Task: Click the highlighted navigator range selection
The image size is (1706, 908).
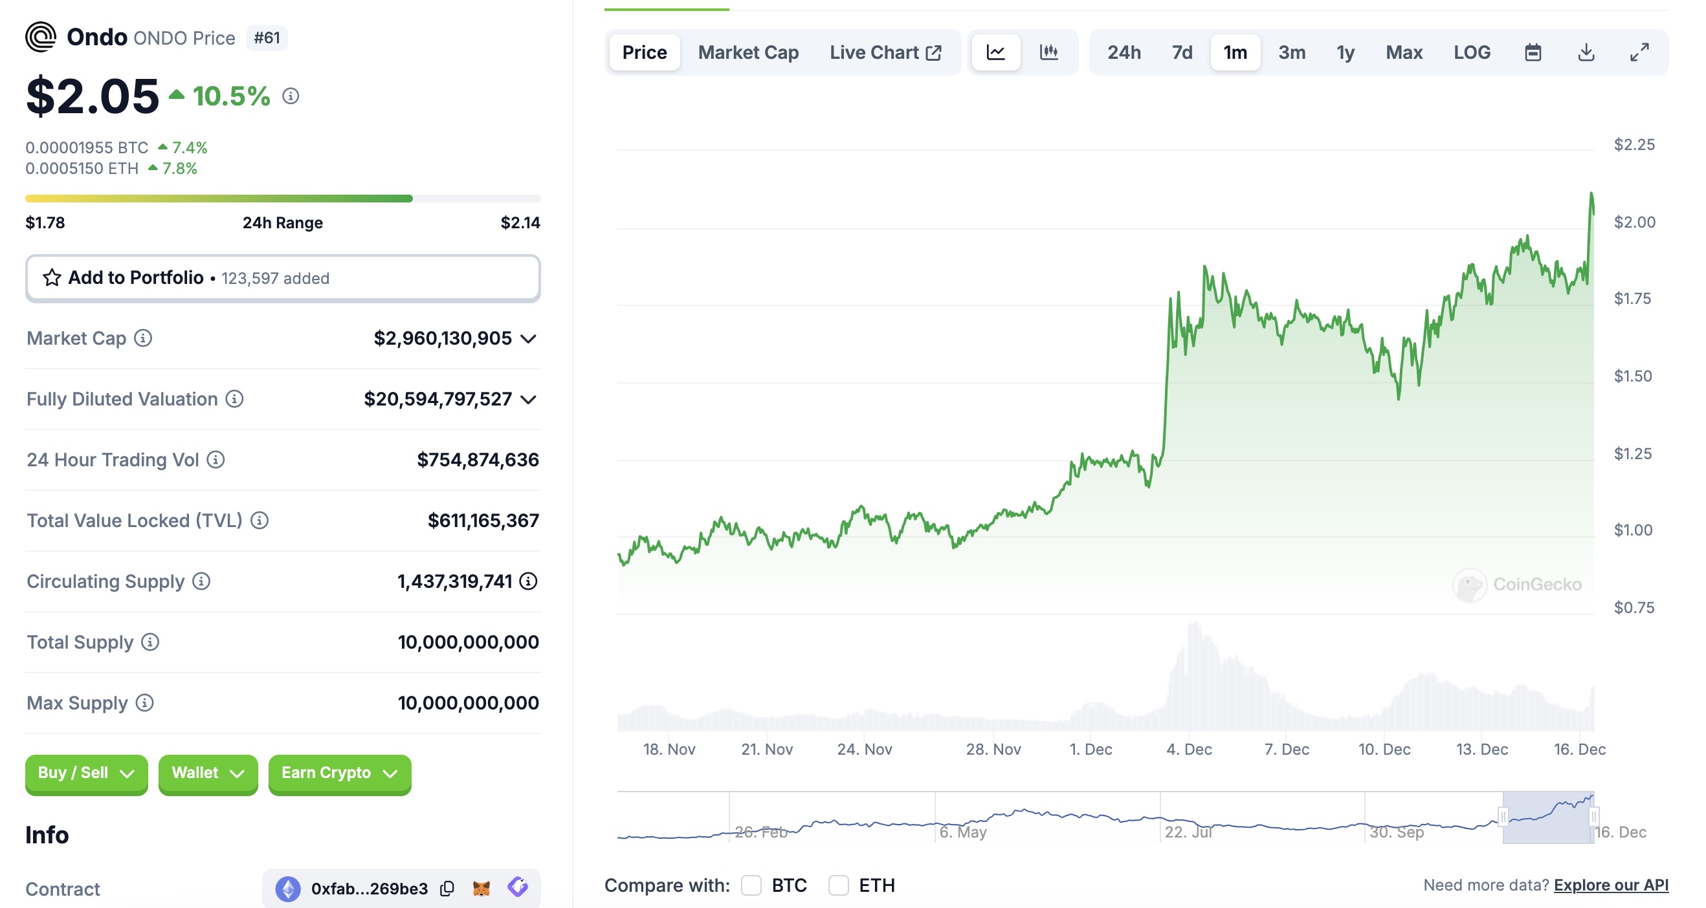Action: coord(1548,817)
